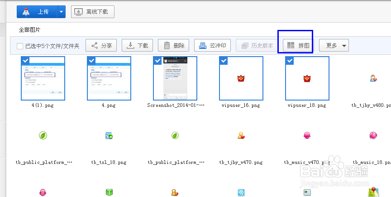Expand the 更多 dropdown
Viewport: 391px width, 197px height.
tap(334, 45)
